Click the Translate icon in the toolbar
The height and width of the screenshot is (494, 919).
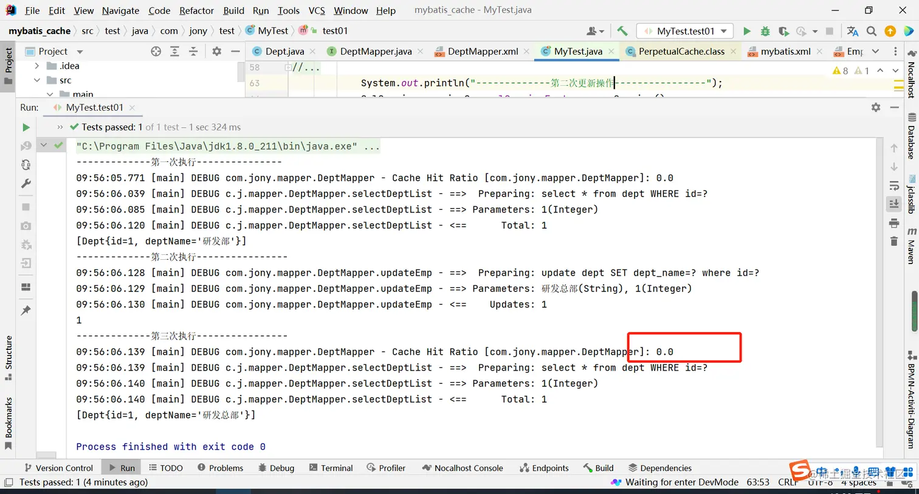point(853,31)
